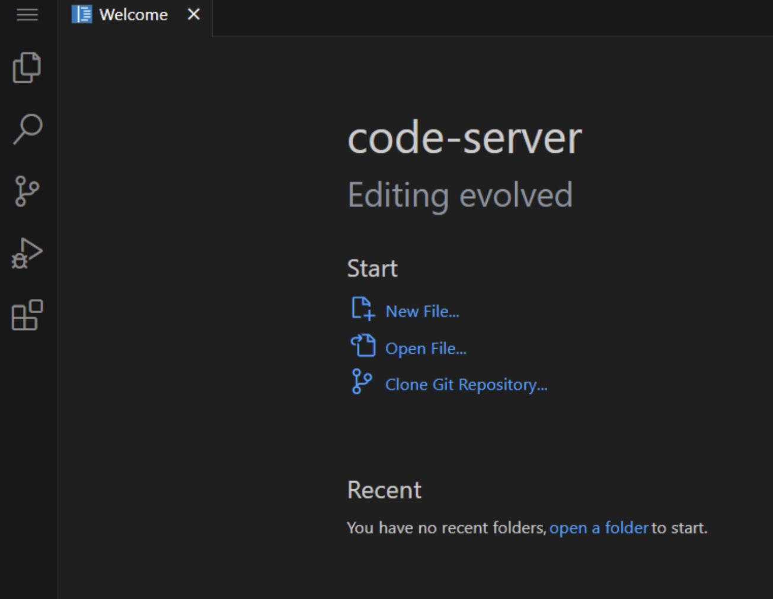Click the New File... link
Viewport: 773px width, 599px height.
click(x=422, y=311)
